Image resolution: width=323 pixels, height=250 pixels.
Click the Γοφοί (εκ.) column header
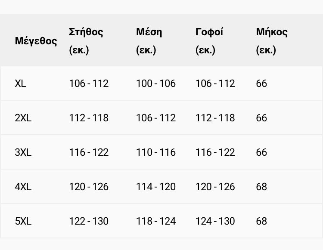[209, 41]
